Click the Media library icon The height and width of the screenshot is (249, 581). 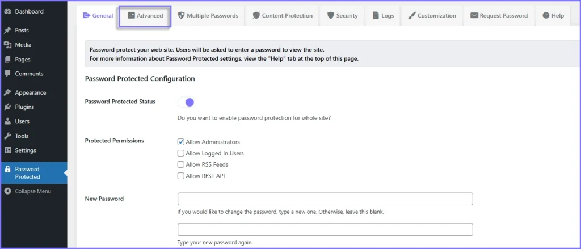tap(7, 45)
